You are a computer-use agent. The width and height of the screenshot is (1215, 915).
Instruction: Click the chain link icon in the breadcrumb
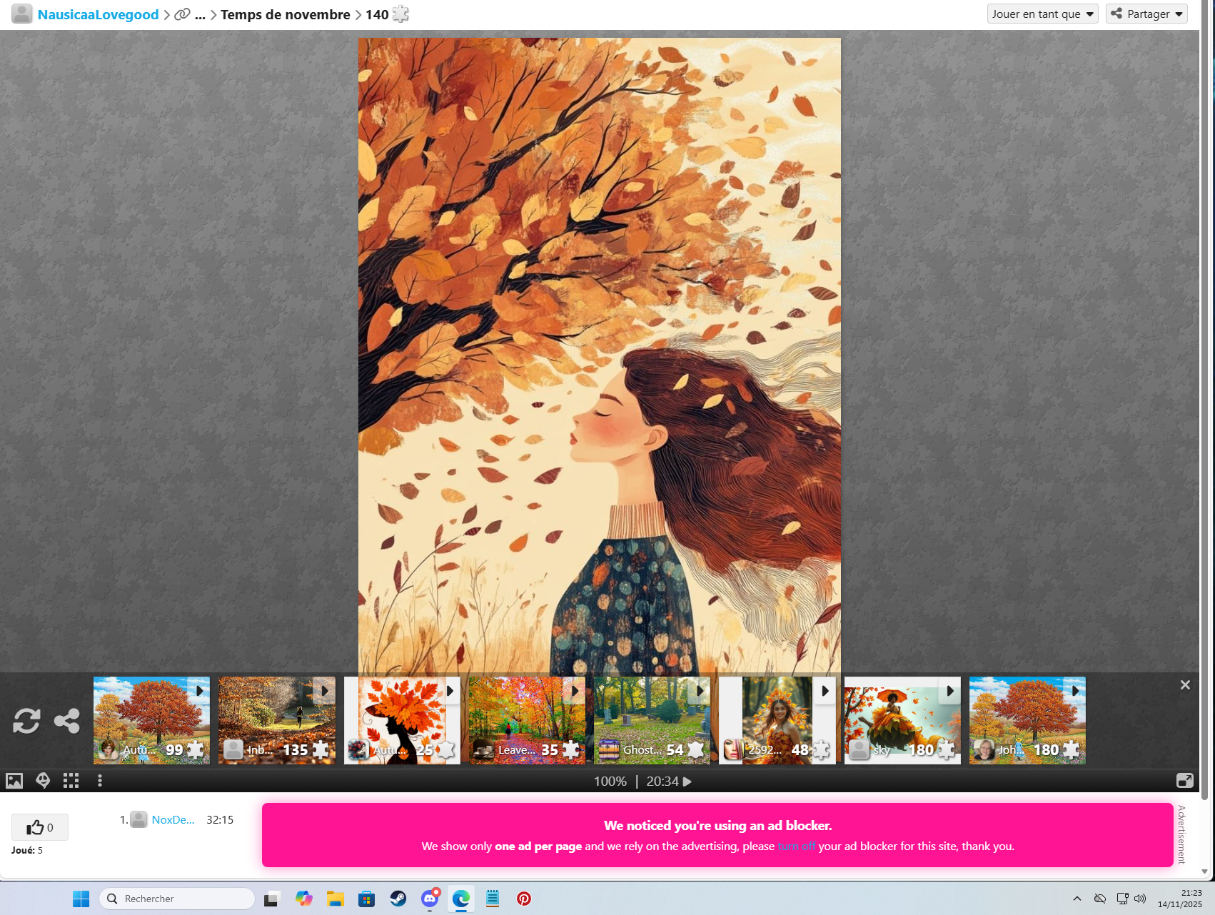click(x=183, y=14)
